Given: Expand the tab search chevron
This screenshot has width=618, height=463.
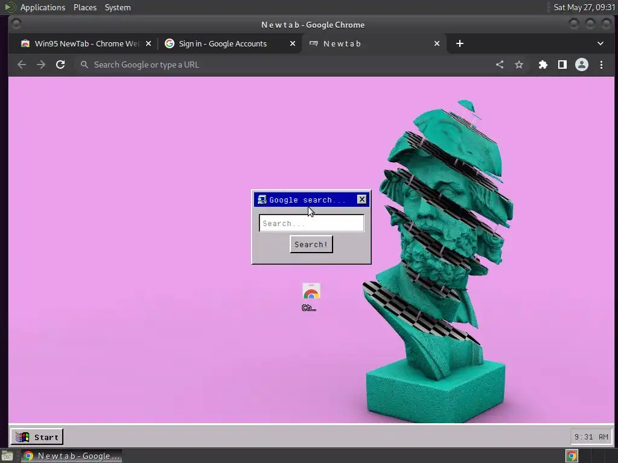Looking at the screenshot, I should pyautogui.click(x=600, y=43).
